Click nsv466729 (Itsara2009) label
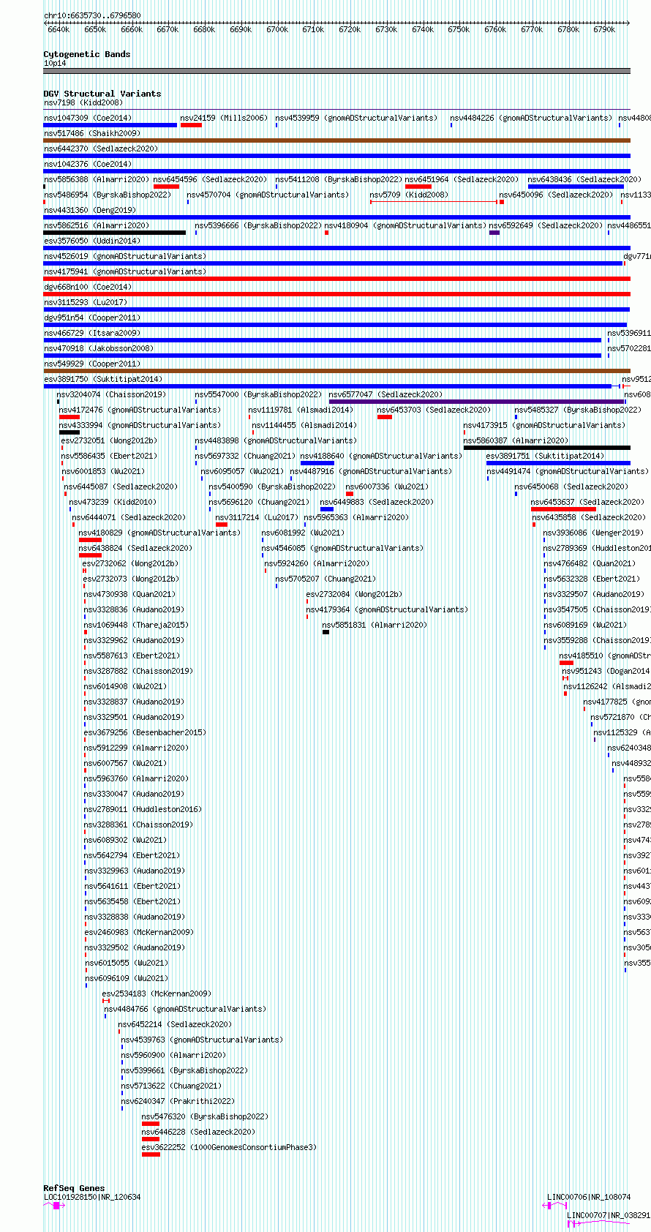Image resolution: width=651 pixels, height=1232 pixels. [92, 333]
